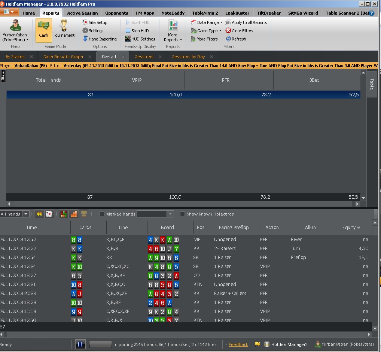This screenshot has height=352, width=381.
Task: Toggle Show Known Holecards checkbox
Action: 183,214
